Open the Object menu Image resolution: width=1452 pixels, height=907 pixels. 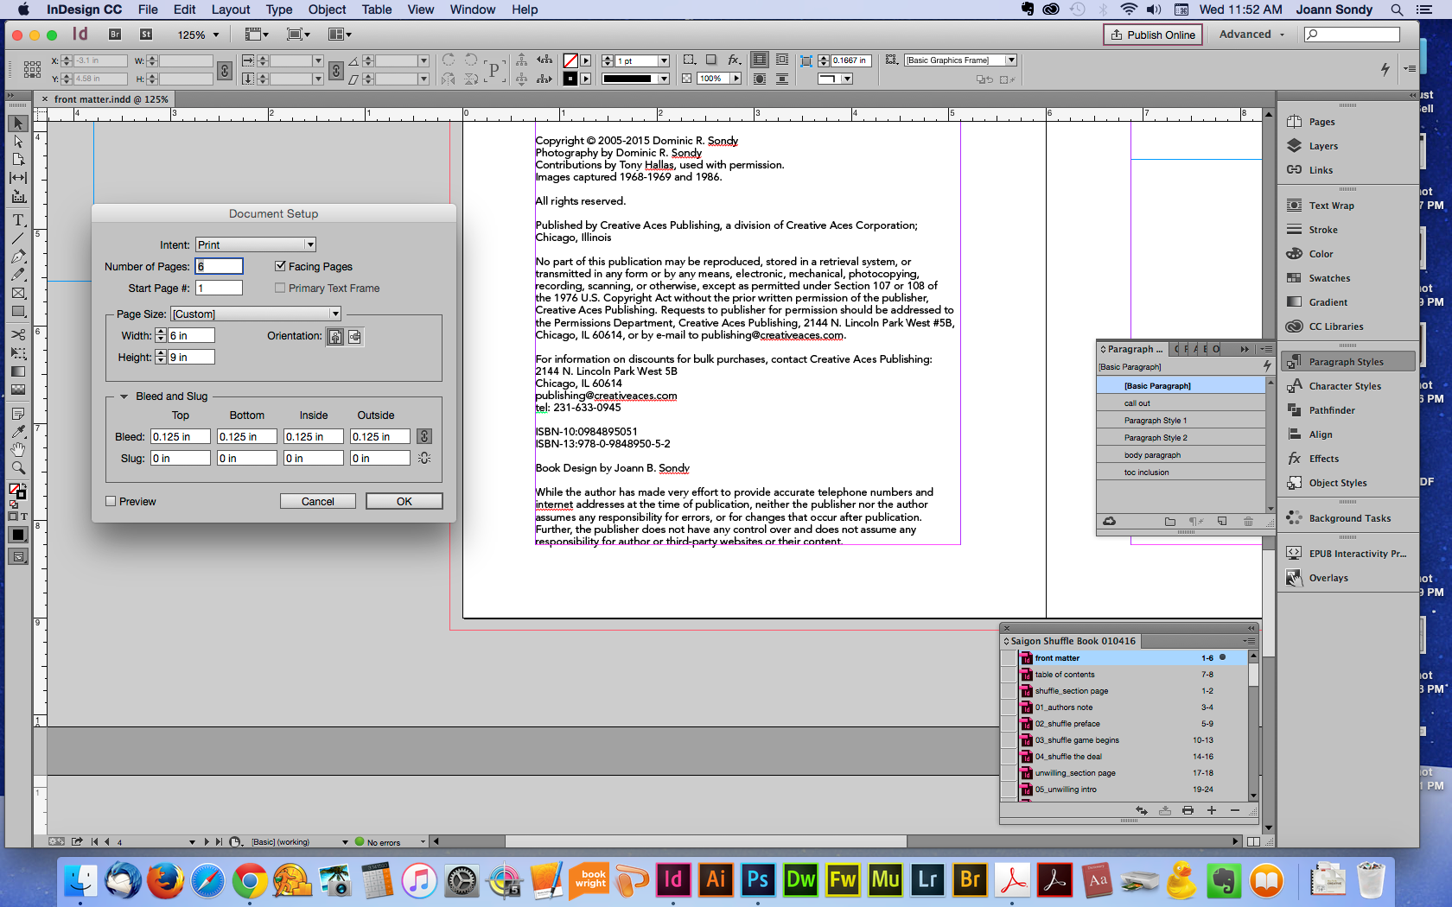pyautogui.click(x=327, y=10)
